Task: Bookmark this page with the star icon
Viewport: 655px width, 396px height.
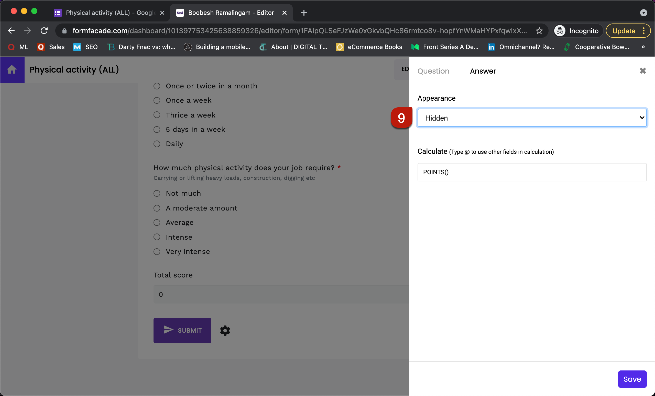Action: 539,30
